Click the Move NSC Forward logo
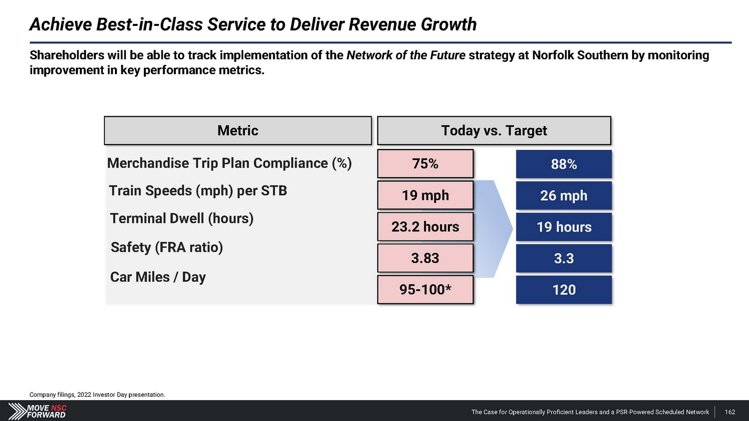The height and width of the screenshot is (421, 749). pos(38,411)
